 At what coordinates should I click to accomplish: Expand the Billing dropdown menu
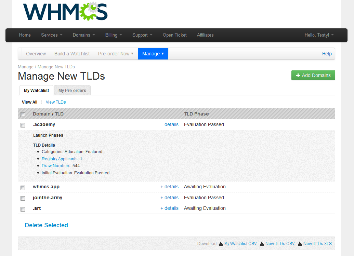[114, 35]
